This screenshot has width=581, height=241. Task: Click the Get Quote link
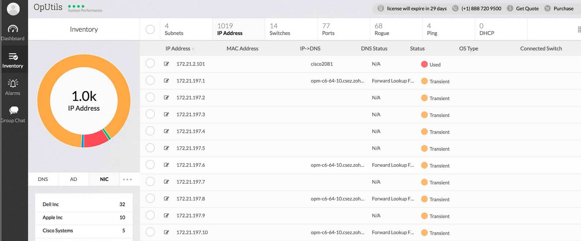pyautogui.click(x=527, y=8)
